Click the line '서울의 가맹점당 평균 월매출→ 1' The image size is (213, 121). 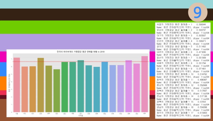(x=174, y=25)
